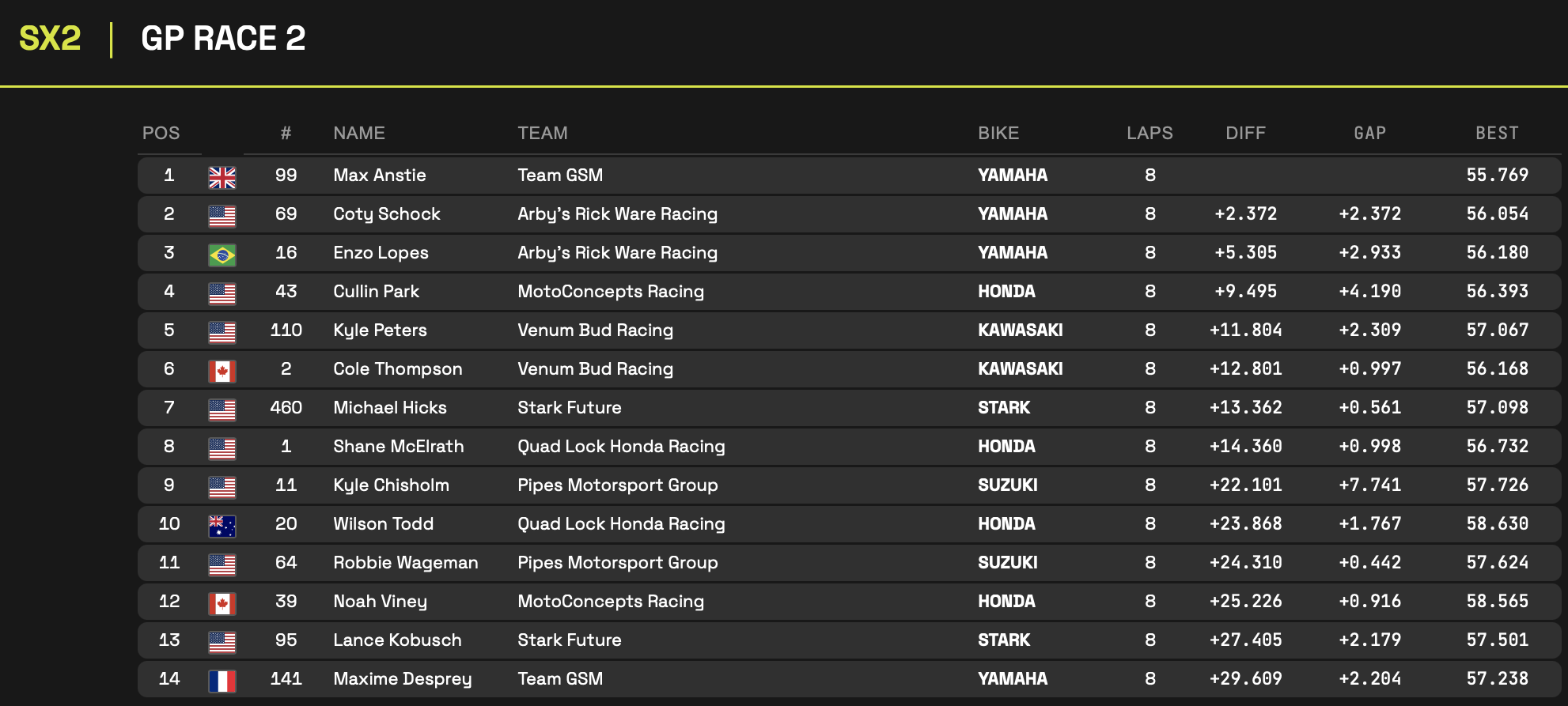Click Kyle Chisholm's rider name
This screenshot has width=1568, height=706.
point(391,485)
